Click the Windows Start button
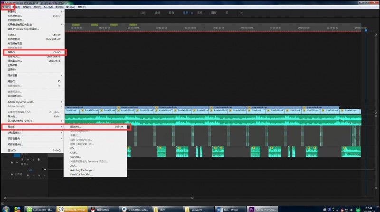Viewport: 380px width, 212px height. pos(5,209)
